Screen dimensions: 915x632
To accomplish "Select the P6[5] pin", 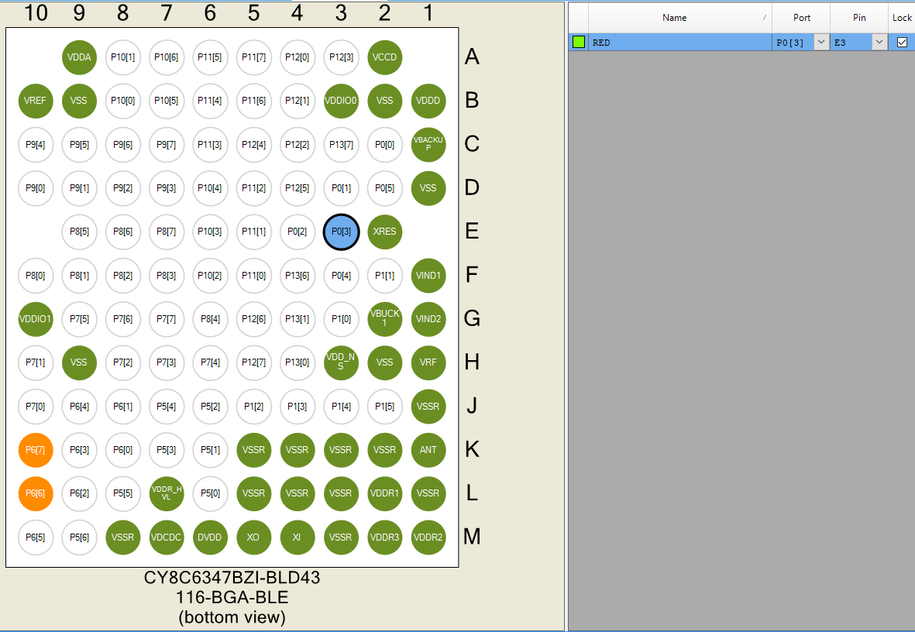I will [36, 538].
